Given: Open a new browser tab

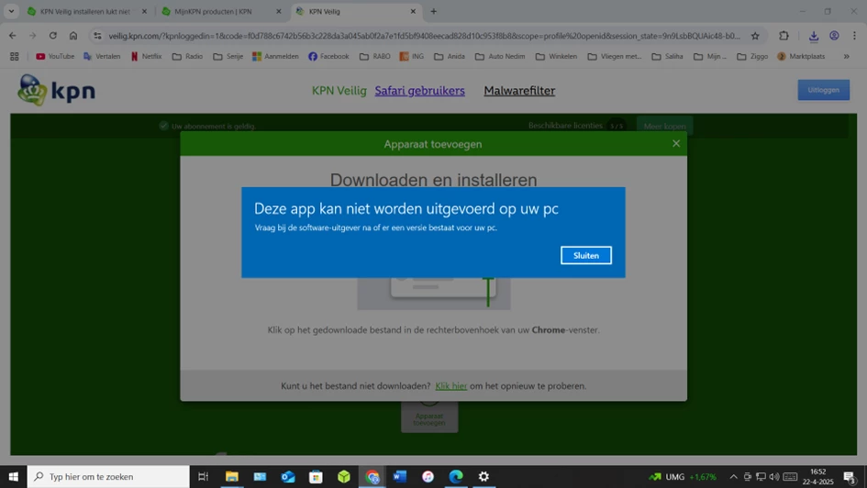Looking at the screenshot, I should click(x=433, y=11).
